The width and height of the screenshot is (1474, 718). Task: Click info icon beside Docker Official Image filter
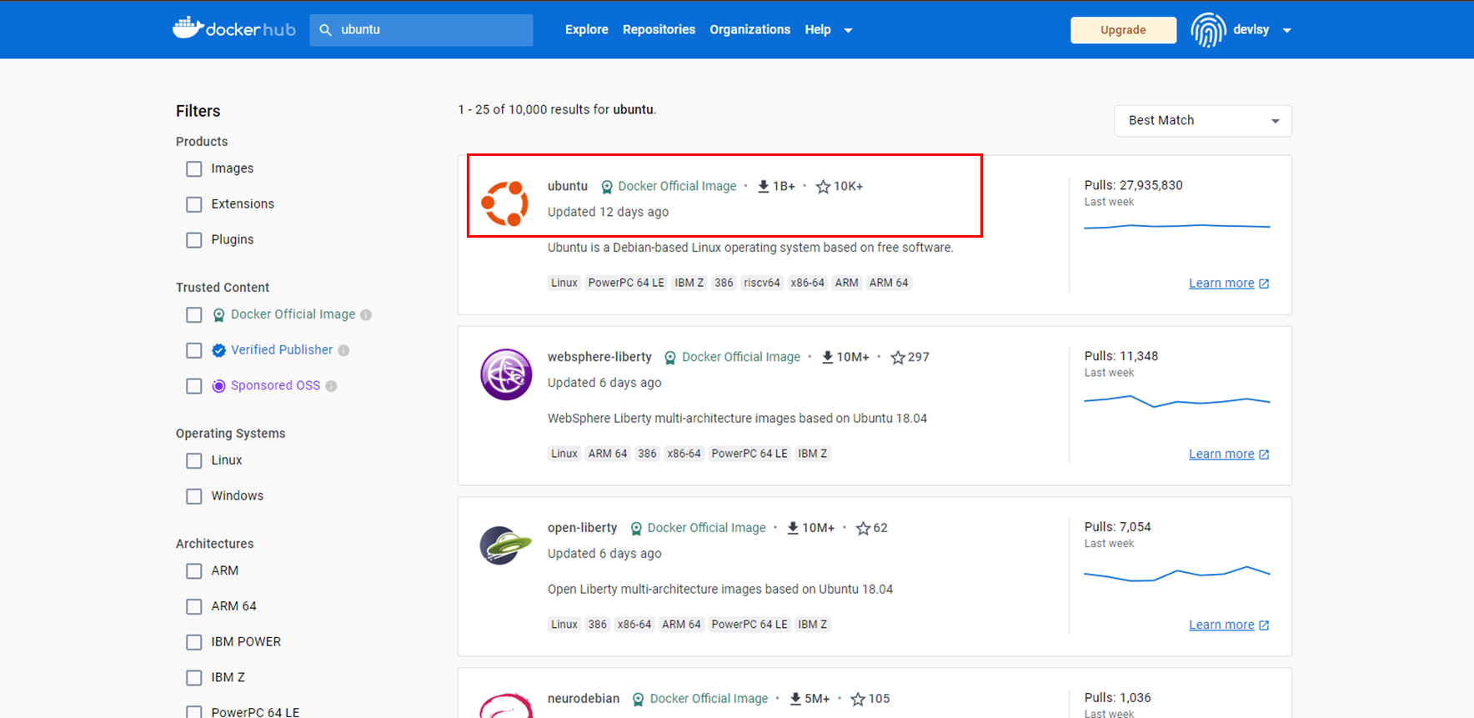pyautogui.click(x=366, y=315)
